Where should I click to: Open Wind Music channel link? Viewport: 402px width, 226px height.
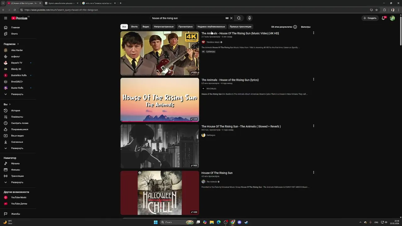pyautogui.click(x=211, y=89)
